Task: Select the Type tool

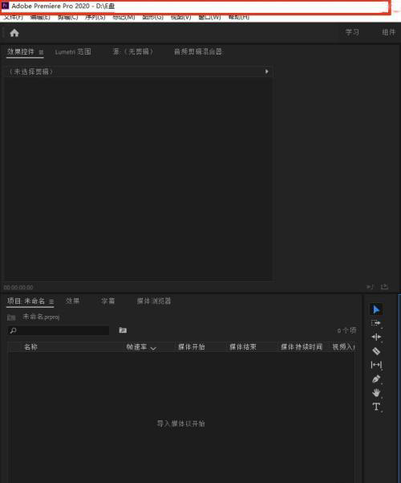Action: pyautogui.click(x=376, y=407)
